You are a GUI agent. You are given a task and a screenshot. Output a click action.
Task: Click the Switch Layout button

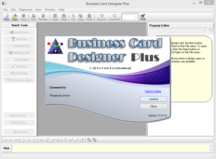19,122
